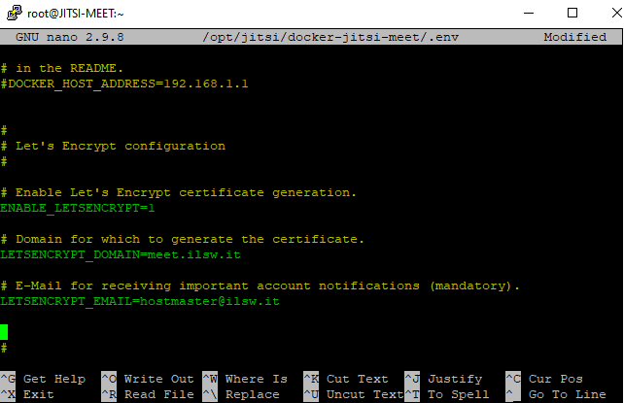This screenshot has width=624, height=403.
Task: Maximize the root@JITSI-MEET terminal window
Action: 572,14
